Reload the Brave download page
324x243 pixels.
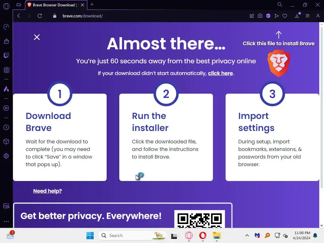click(x=40, y=16)
